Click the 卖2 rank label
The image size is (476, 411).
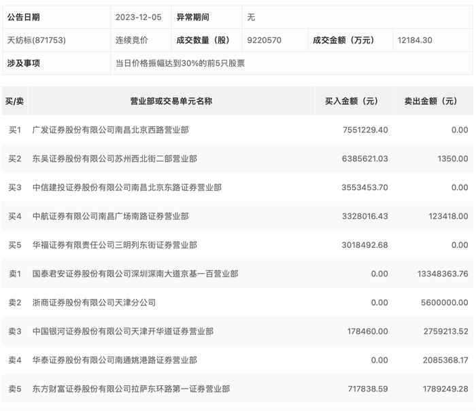point(14,303)
